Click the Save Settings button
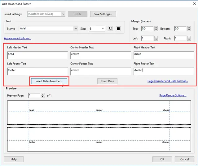This screenshot has width=198, height=166. coord(103,14)
